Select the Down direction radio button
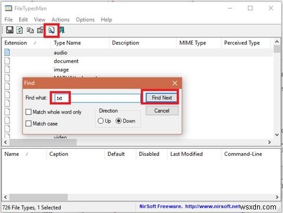 119,121
